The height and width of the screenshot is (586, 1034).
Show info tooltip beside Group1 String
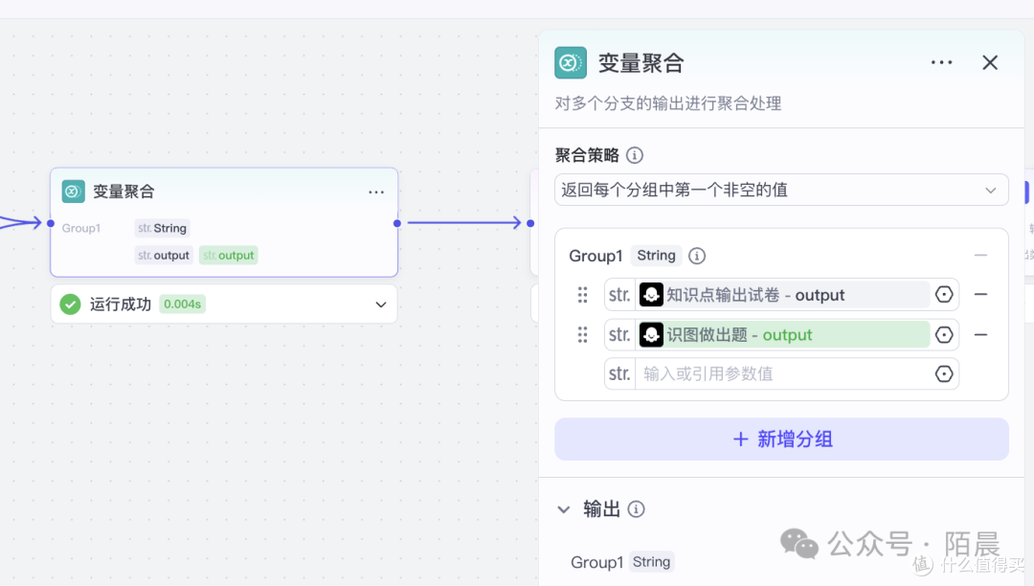[x=696, y=256]
